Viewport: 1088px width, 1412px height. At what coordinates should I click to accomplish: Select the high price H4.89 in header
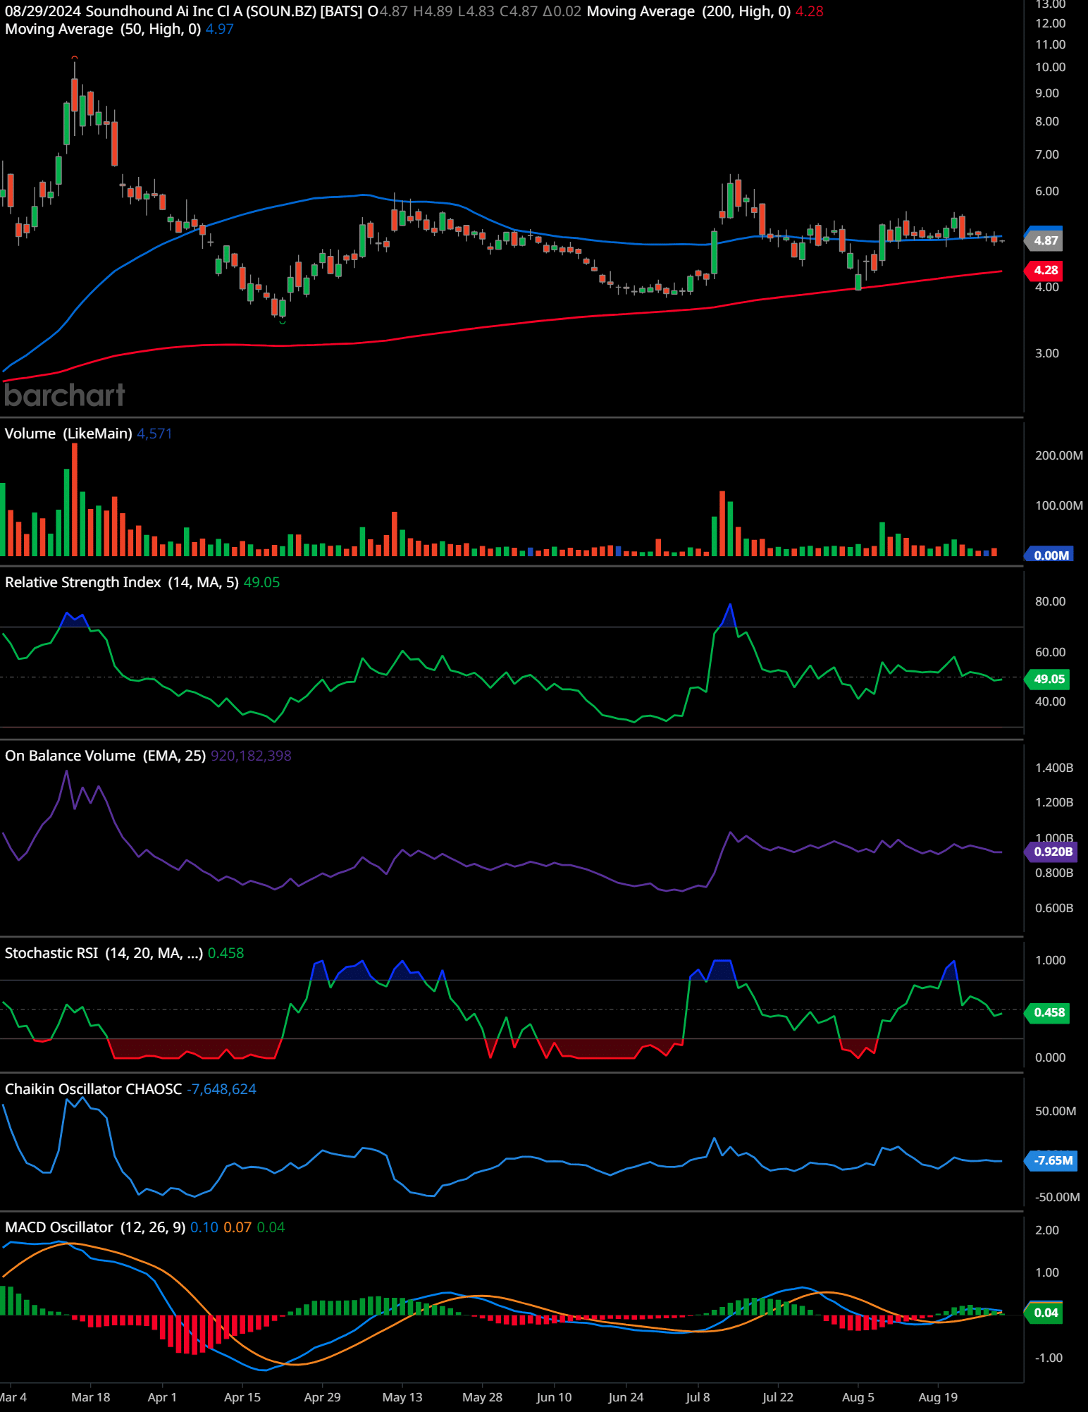(x=433, y=11)
